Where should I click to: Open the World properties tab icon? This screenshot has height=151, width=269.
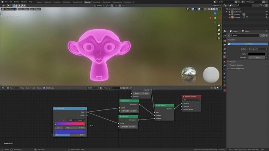click(224, 57)
